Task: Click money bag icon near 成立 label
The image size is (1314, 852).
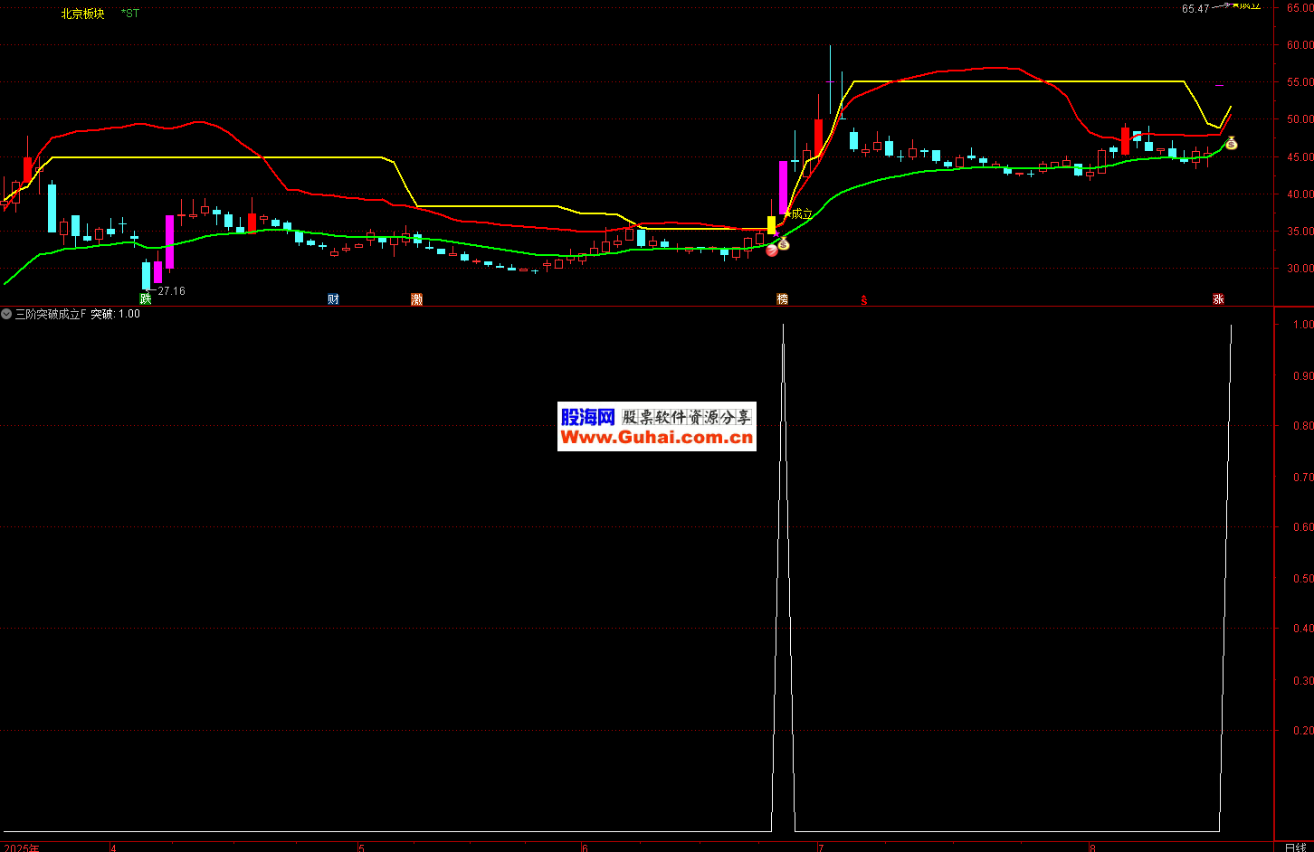Action: 784,244
